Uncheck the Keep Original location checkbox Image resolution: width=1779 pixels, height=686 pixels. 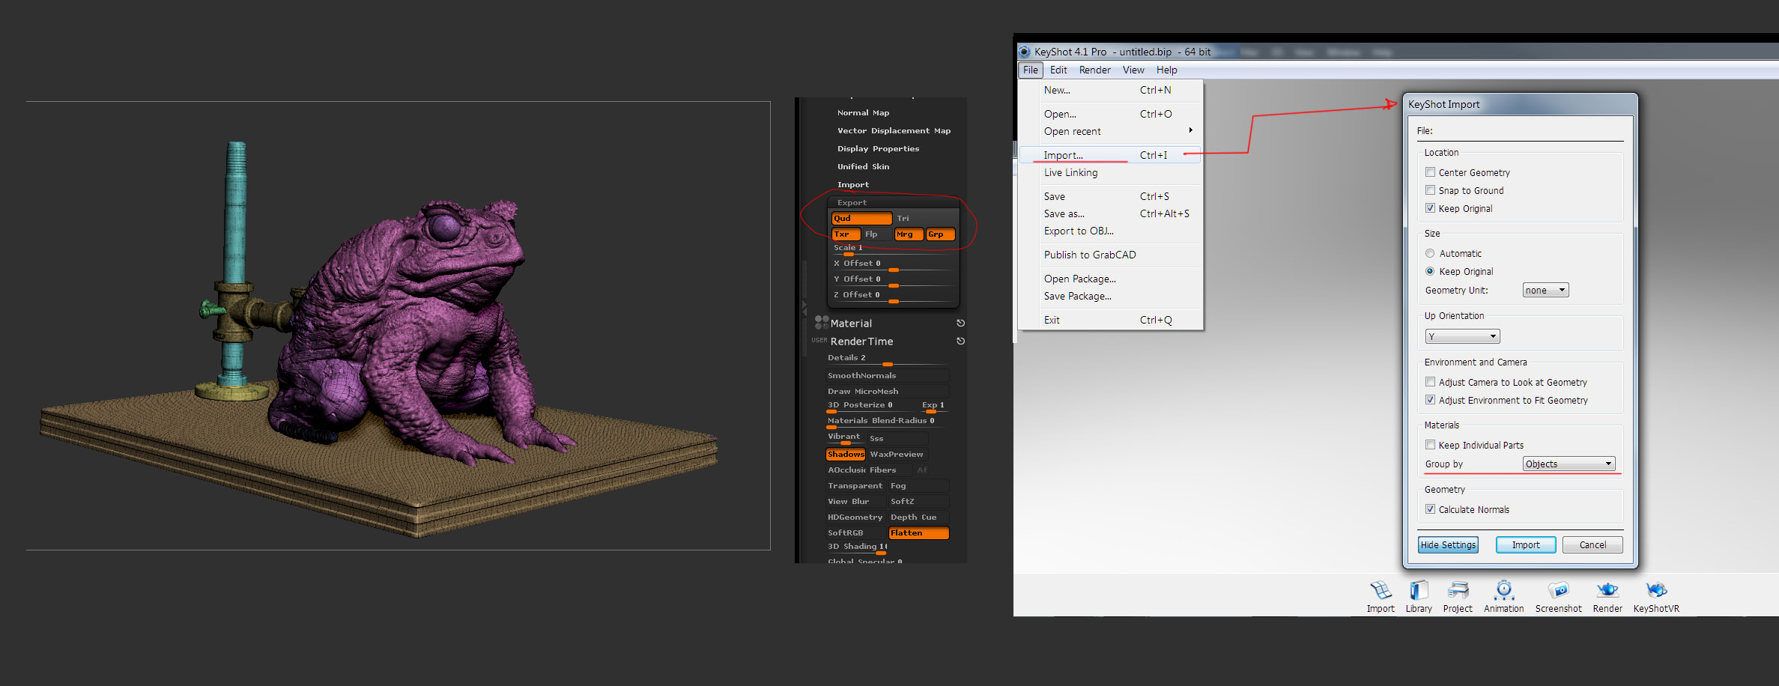(x=1430, y=208)
